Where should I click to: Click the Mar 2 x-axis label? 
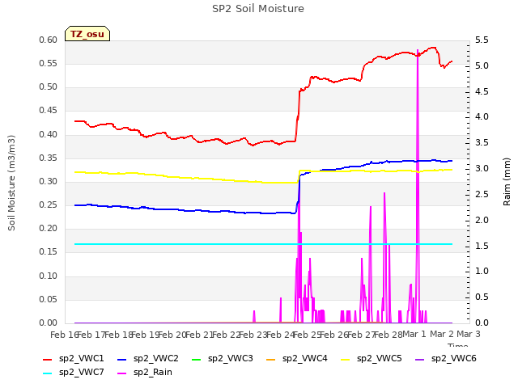tap(441, 334)
